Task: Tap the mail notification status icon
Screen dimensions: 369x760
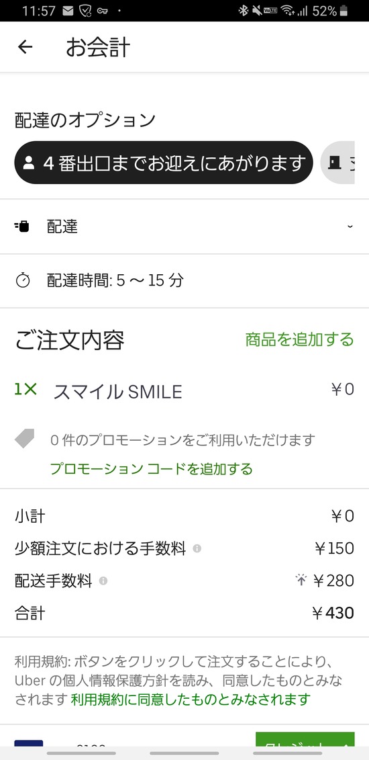Action: [x=68, y=10]
